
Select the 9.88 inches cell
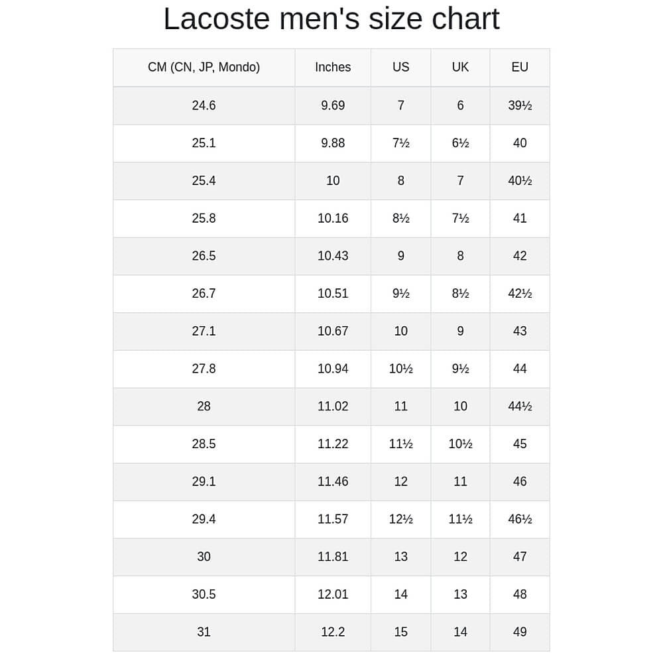333,143
